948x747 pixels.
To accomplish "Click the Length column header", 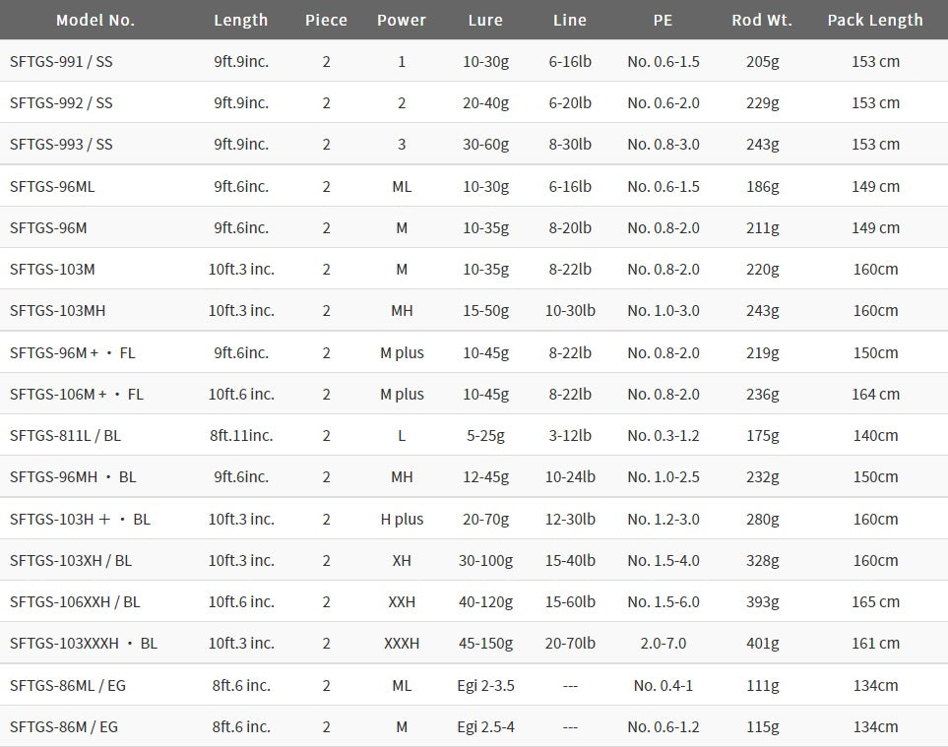I will [x=240, y=20].
